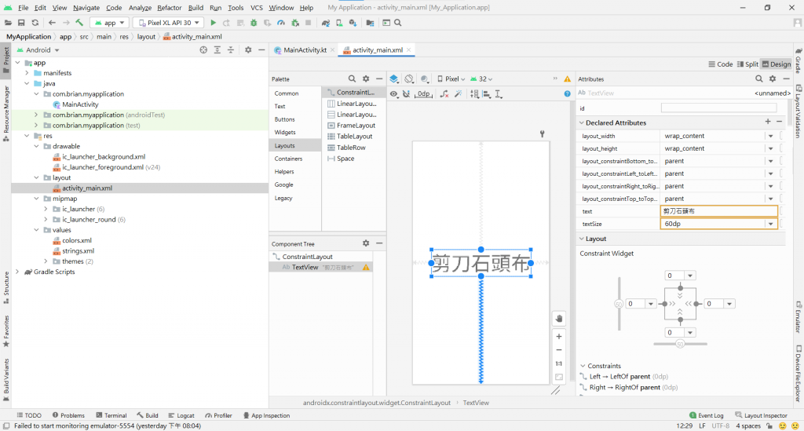
Task: Search the Palette with magnifier icon
Action: pyautogui.click(x=352, y=79)
